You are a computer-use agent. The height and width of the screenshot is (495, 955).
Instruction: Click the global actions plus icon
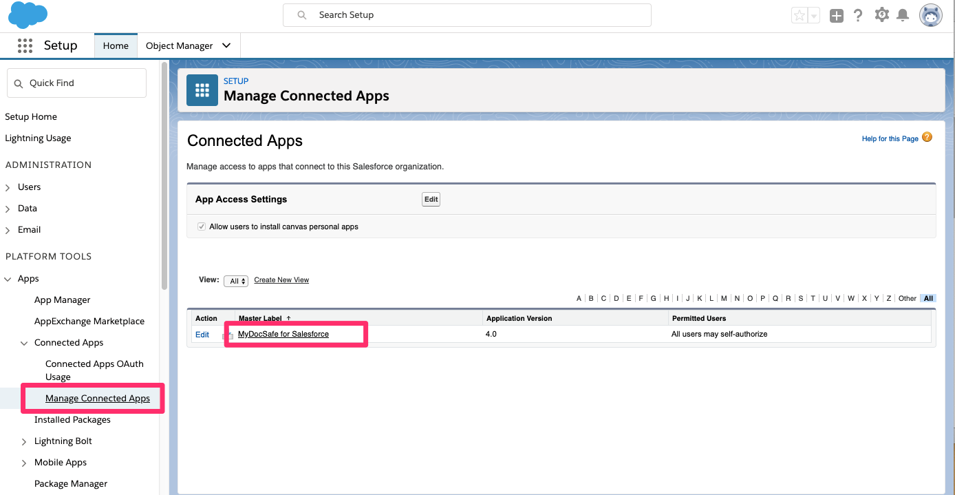tap(836, 15)
